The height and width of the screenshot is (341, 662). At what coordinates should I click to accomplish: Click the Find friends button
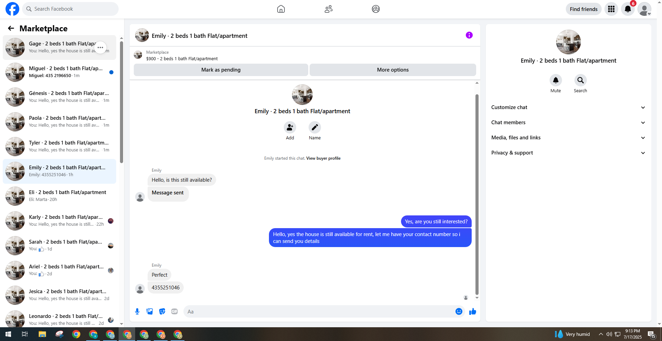(583, 9)
